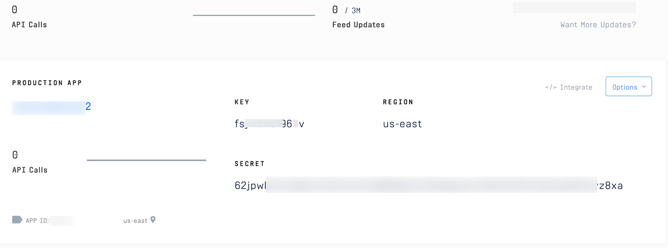Click the tag icon beside APP ID
Image resolution: width=668 pixels, height=248 pixels.
[17, 219]
